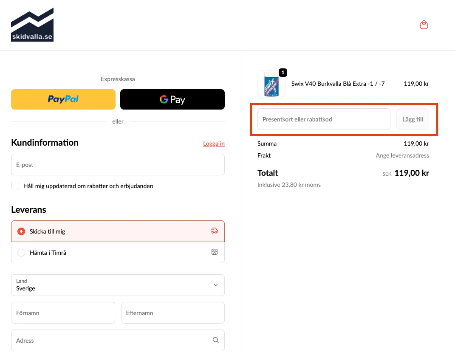Pay with PayPal express checkout
The width and height of the screenshot is (455, 355).
[63, 99]
